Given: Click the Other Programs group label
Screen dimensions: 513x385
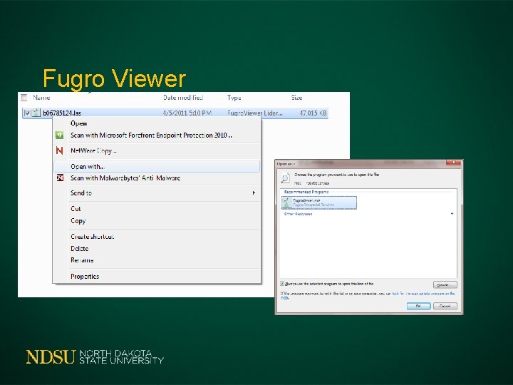Looking at the screenshot, I should pyautogui.click(x=298, y=214).
